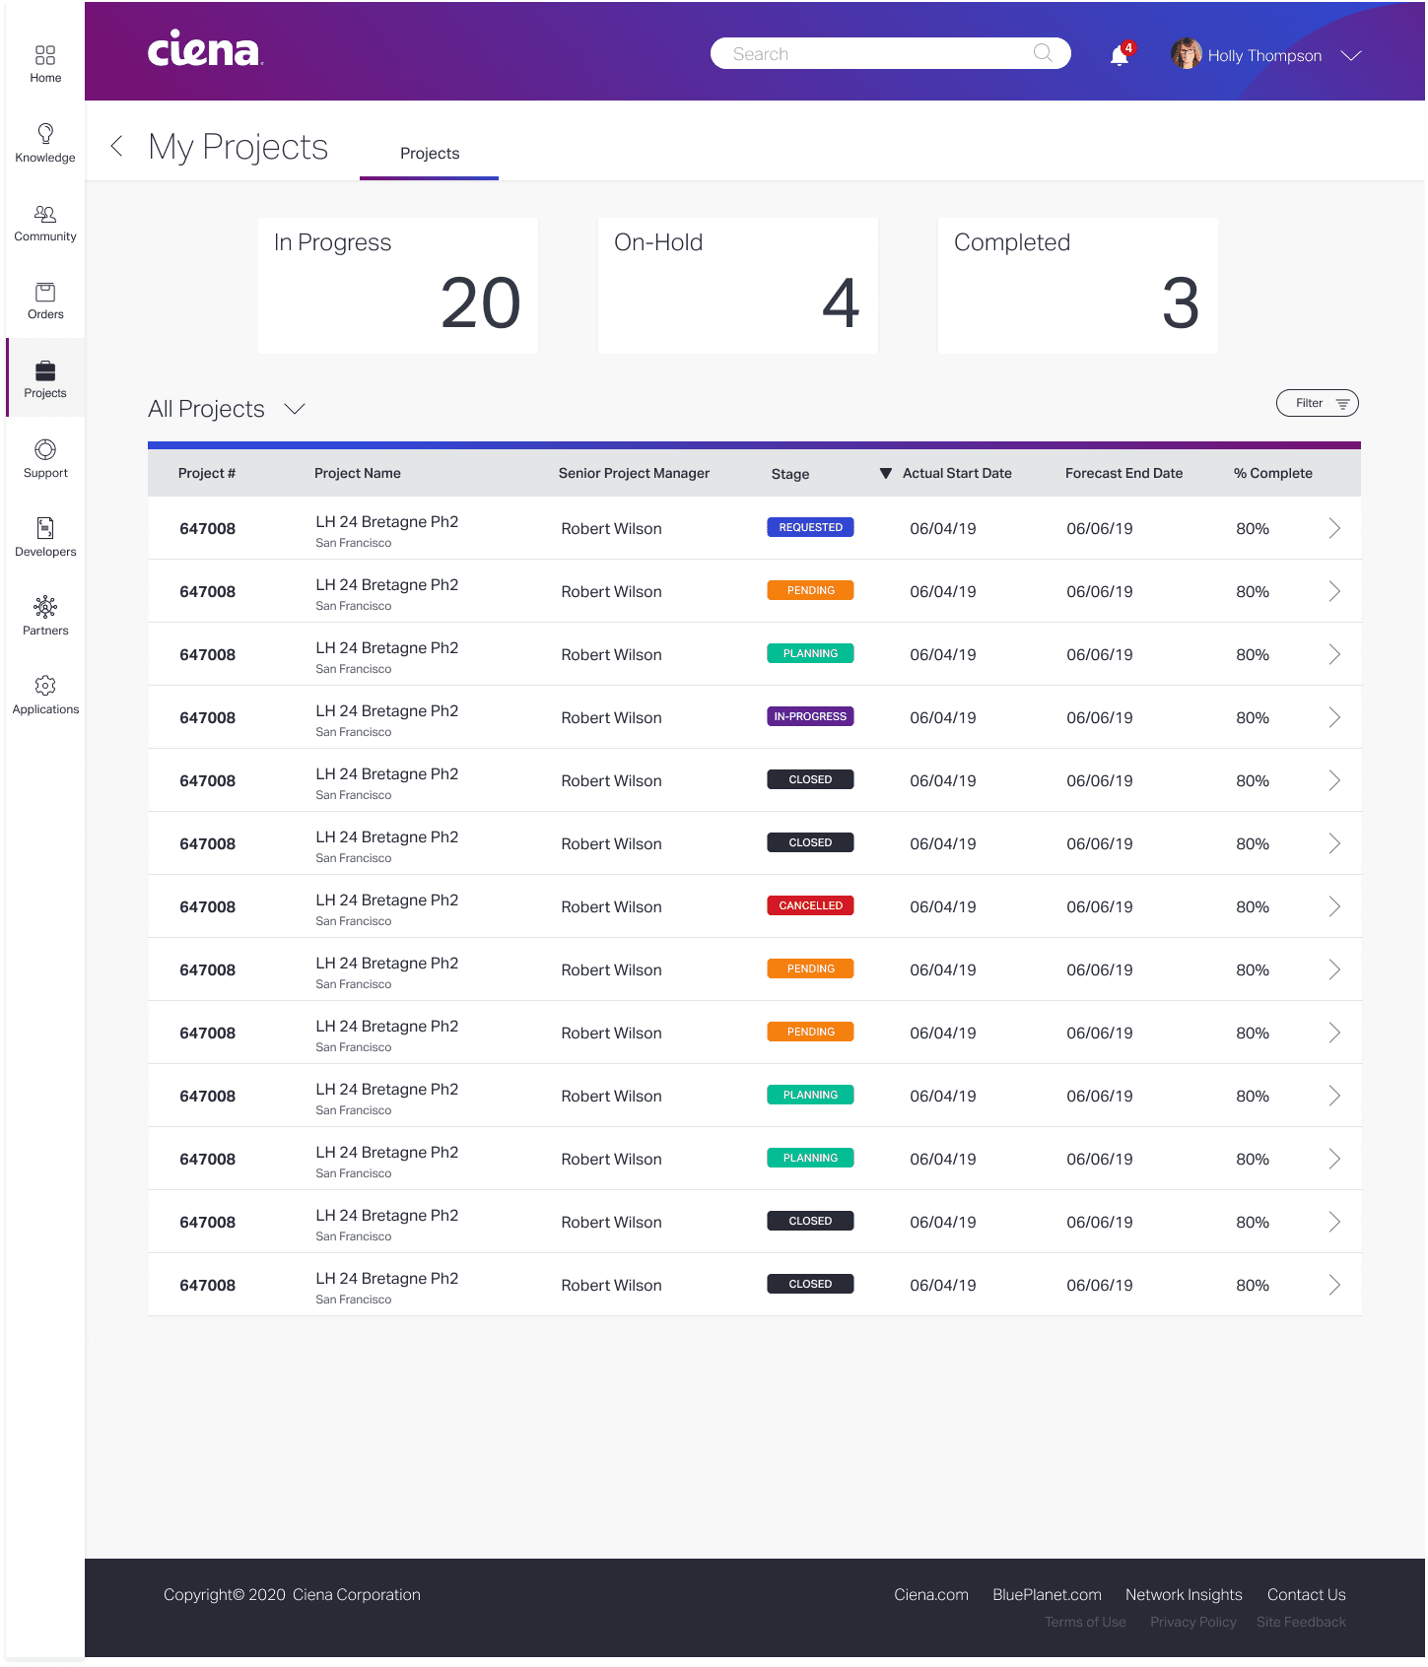The height and width of the screenshot is (1667, 1428).
Task: Click the search magnifier icon
Action: tap(1043, 53)
